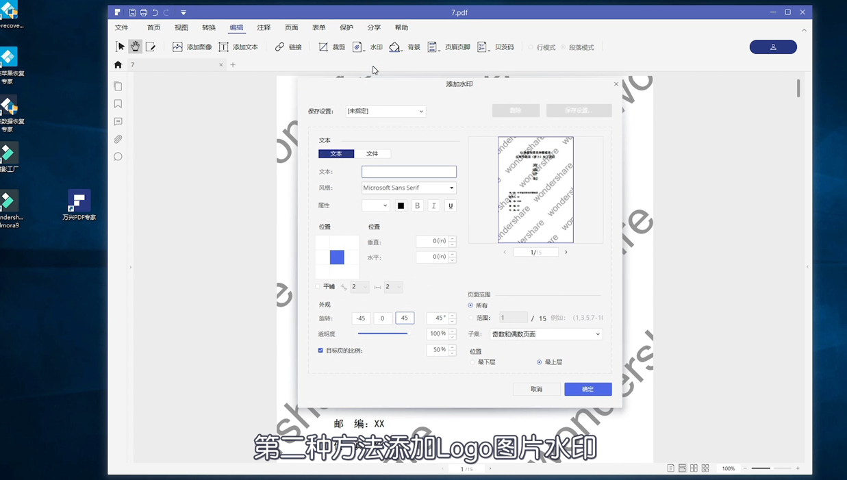Select the arrow selection tool
Viewport: 847px width, 480px height.
tap(121, 47)
